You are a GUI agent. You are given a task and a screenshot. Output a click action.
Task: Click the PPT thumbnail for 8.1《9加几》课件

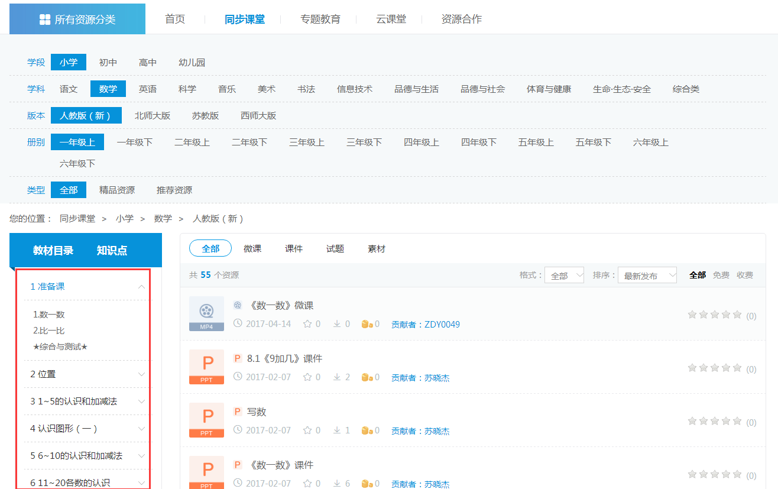point(206,367)
